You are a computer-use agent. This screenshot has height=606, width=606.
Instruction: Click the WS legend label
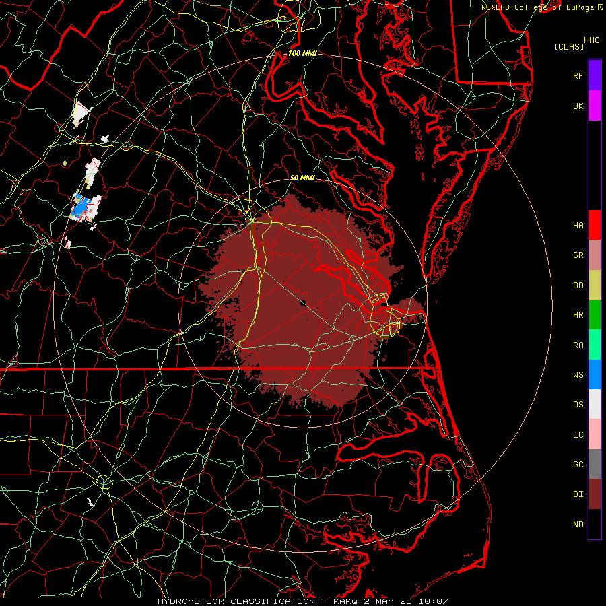tap(578, 374)
